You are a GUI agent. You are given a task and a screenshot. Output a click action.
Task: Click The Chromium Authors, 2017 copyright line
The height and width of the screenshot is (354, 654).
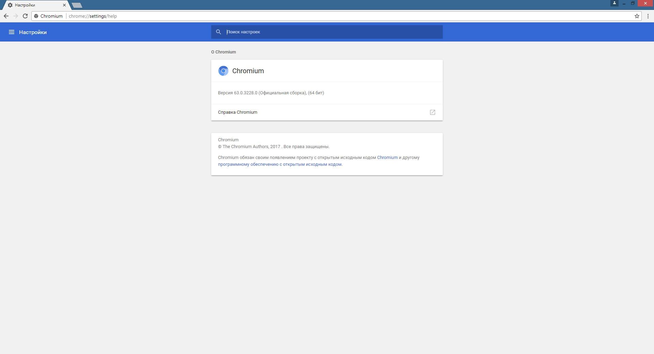coord(274,147)
